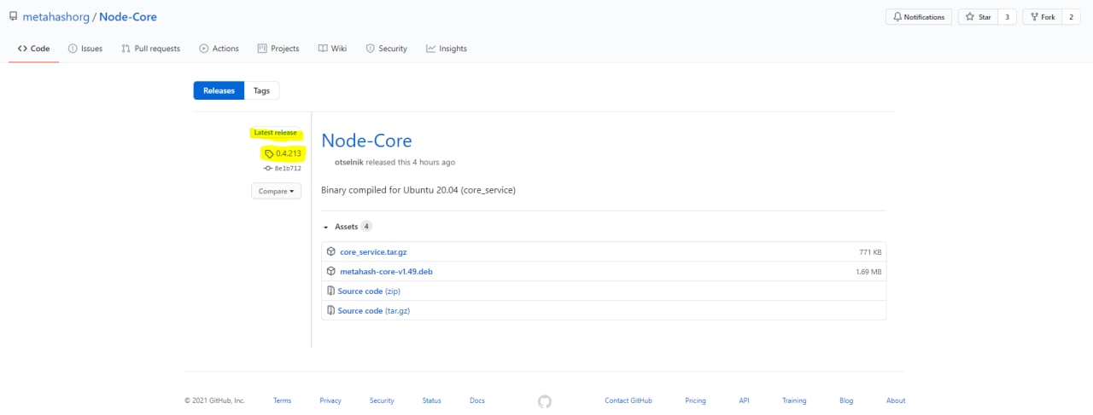Screen dimensions: 1093x415
Task: Switch to the Insights tab
Action: (x=447, y=49)
